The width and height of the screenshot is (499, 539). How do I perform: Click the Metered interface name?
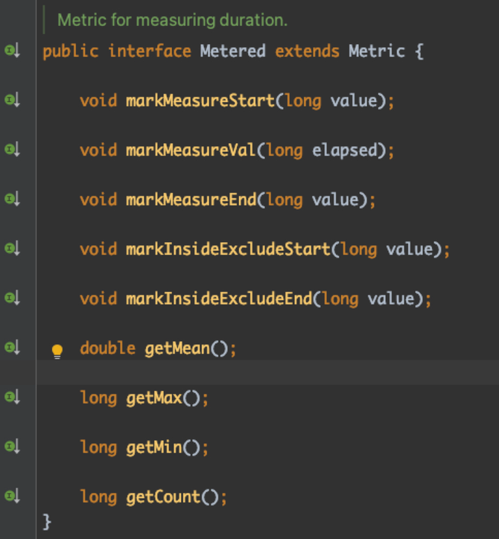coord(232,51)
